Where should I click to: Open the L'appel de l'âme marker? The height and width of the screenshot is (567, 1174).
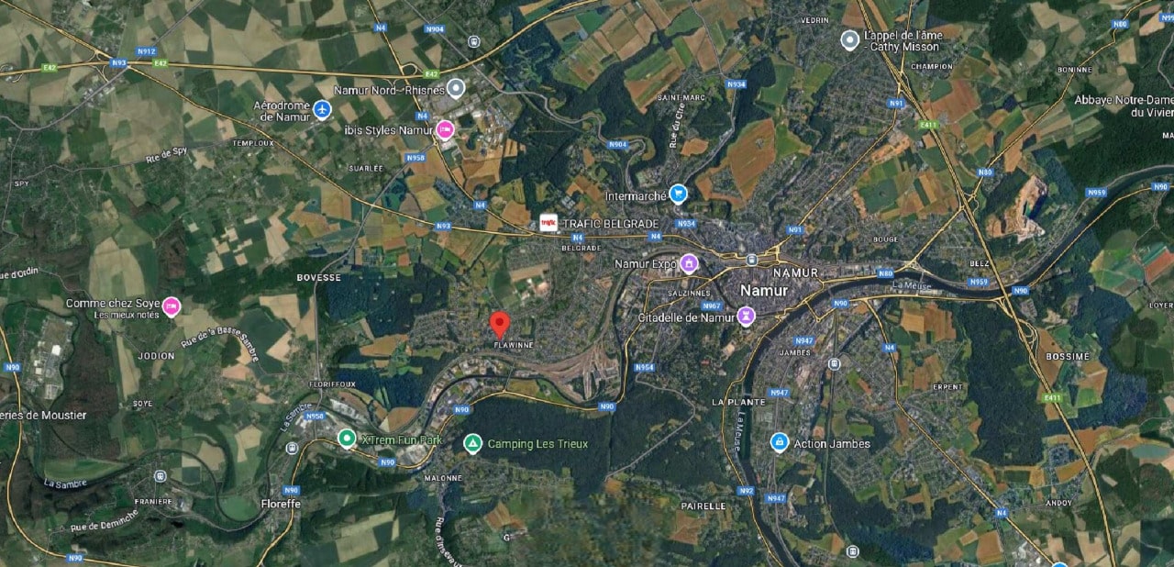850,39
